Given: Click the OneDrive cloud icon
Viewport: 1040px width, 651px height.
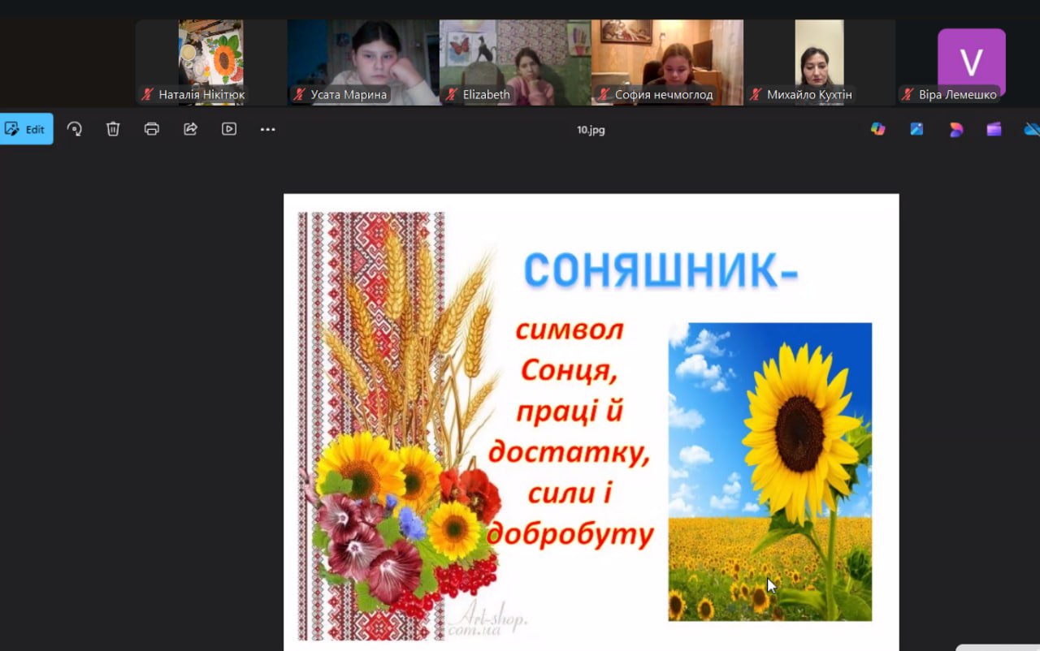Looking at the screenshot, I should click(1032, 129).
